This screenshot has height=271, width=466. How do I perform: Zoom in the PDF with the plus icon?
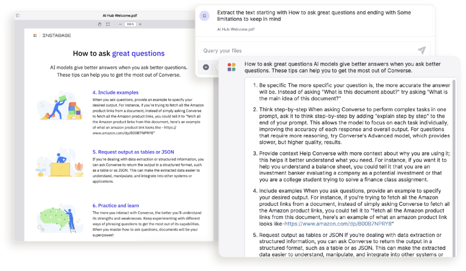(x=140, y=24)
